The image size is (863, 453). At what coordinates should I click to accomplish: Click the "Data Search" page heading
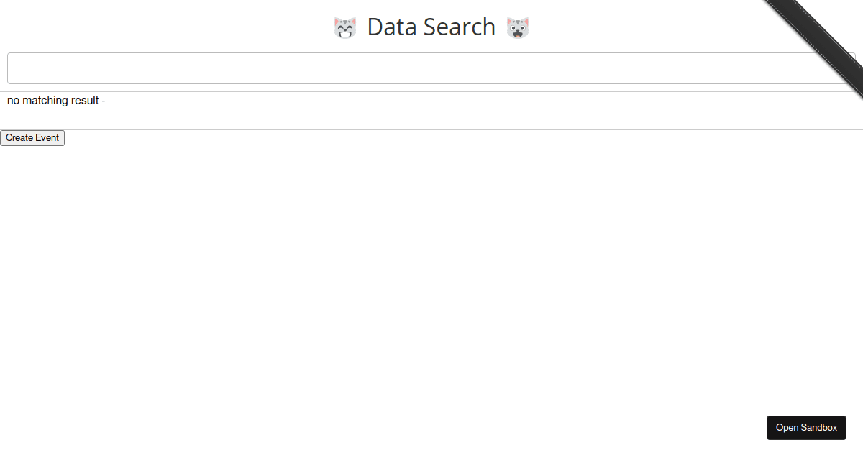[x=431, y=27]
